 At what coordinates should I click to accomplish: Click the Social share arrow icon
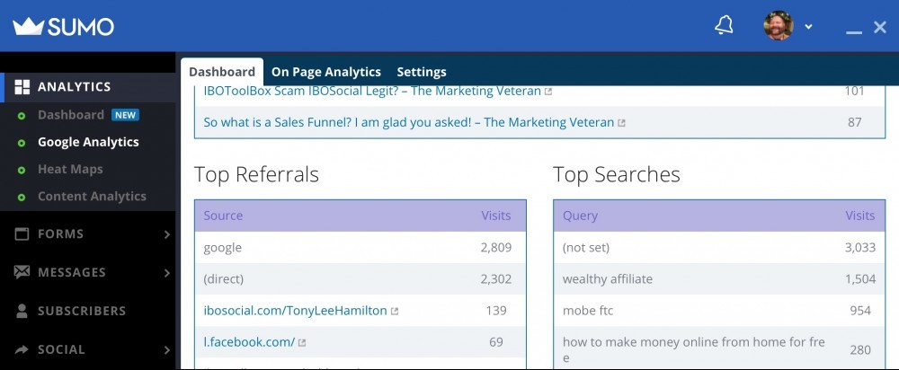click(x=22, y=349)
